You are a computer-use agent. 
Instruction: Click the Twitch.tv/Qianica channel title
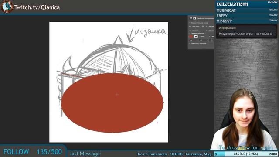pos(37,7)
